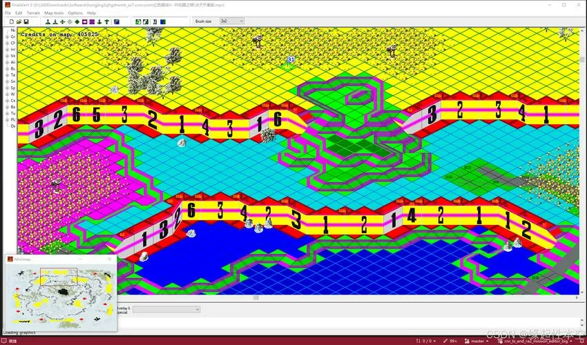Open the Overlay & Special dropdown
Image resolution: width=587 pixels, height=345 pixels.
coord(166,309)
